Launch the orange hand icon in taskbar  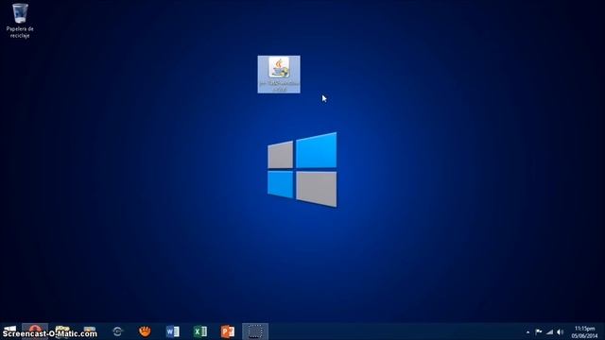[x=145, y=331]
